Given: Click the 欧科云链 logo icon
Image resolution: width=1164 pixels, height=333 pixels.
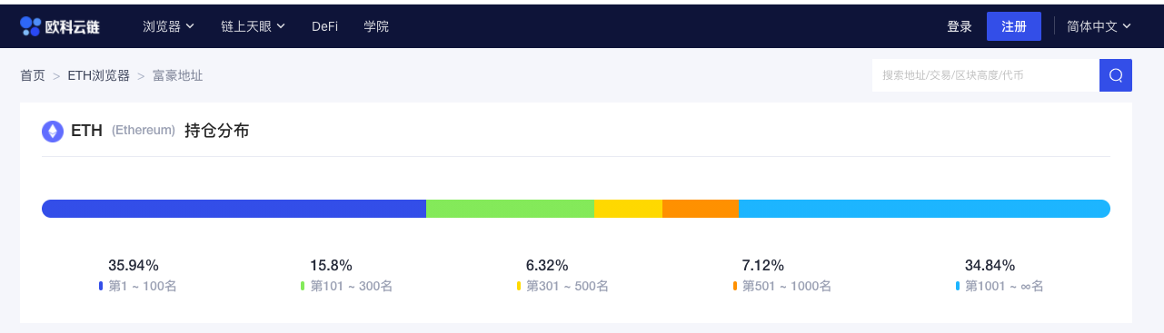Looking at the screenshot, I should coord(31,26).
